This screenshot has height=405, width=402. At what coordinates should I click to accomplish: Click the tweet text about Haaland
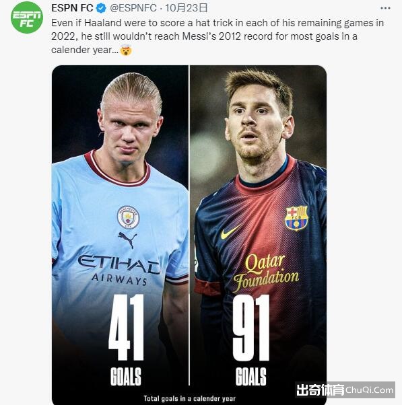tap(217, 36)
